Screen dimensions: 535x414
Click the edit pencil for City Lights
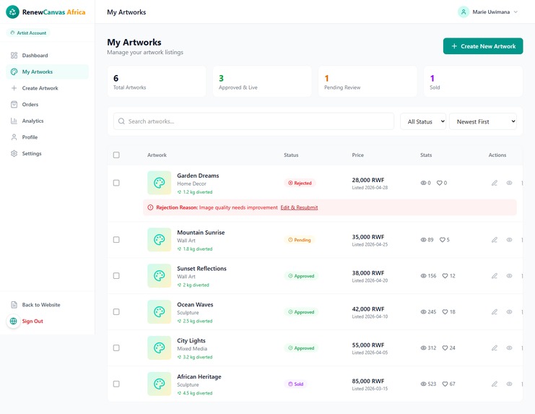(495, 348)
